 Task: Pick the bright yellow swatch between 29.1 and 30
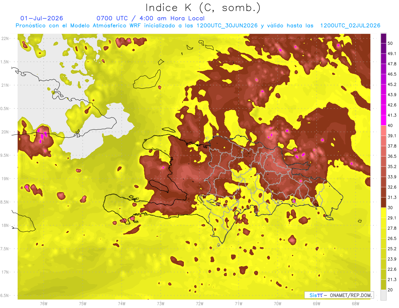tap(383, 213)
